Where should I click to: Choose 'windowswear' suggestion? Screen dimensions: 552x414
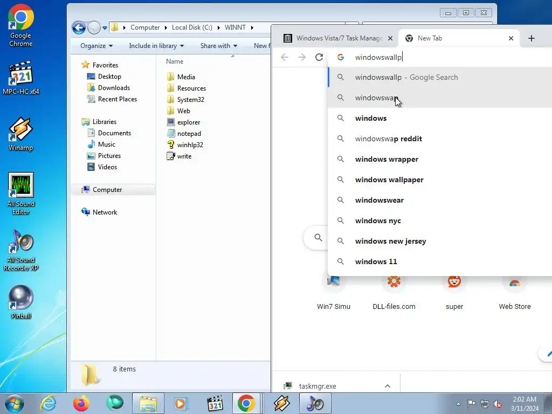point(440,200)
